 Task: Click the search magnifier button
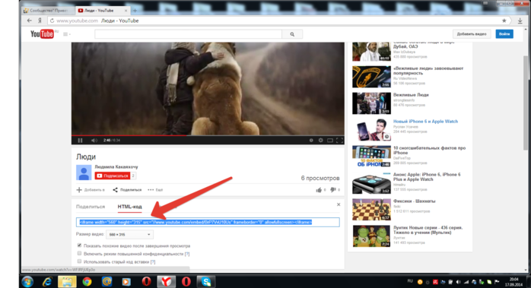[292, 34]
